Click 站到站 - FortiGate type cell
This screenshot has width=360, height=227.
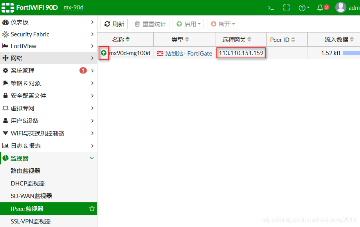185,53
